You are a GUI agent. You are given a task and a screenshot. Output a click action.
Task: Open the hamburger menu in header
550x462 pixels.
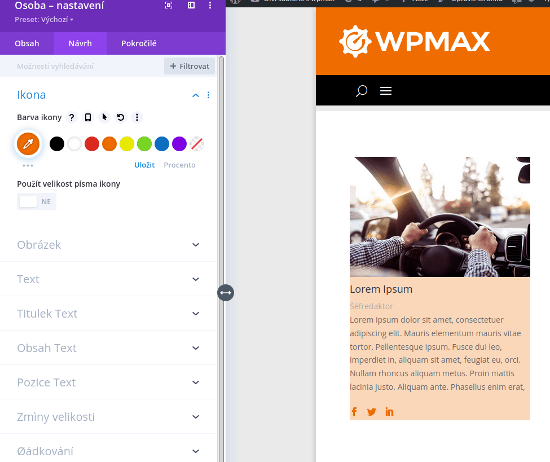pos(386,91)
